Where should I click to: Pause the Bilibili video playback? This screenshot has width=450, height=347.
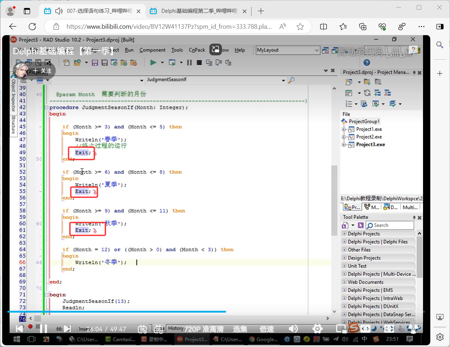(x=43, y=329)
